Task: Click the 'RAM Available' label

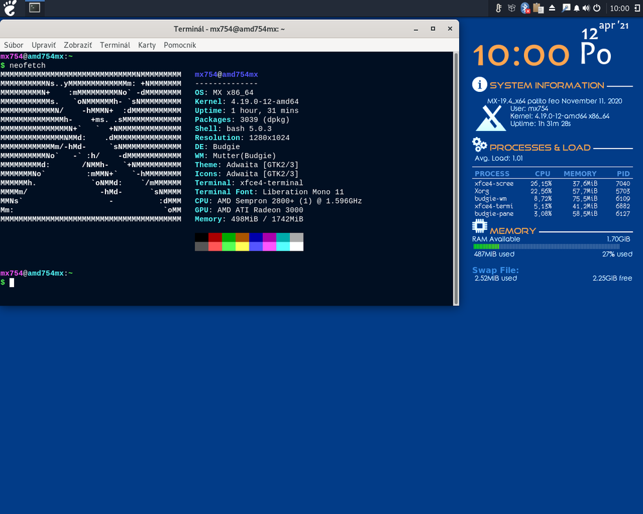Action: (496, 239)
